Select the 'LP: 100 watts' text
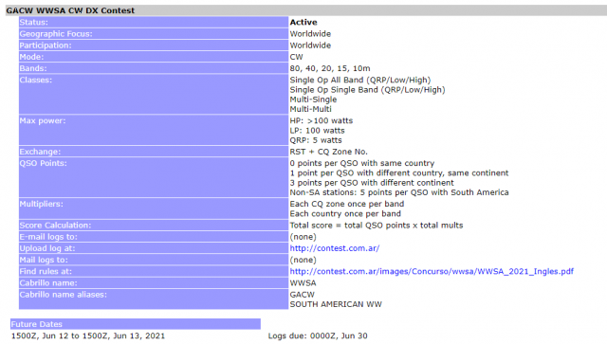607x344 pixels. click(317, 131)
